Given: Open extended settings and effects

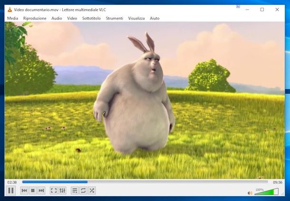Looking at the screenshot, I should pyautogui.click(x=62, y=191).
